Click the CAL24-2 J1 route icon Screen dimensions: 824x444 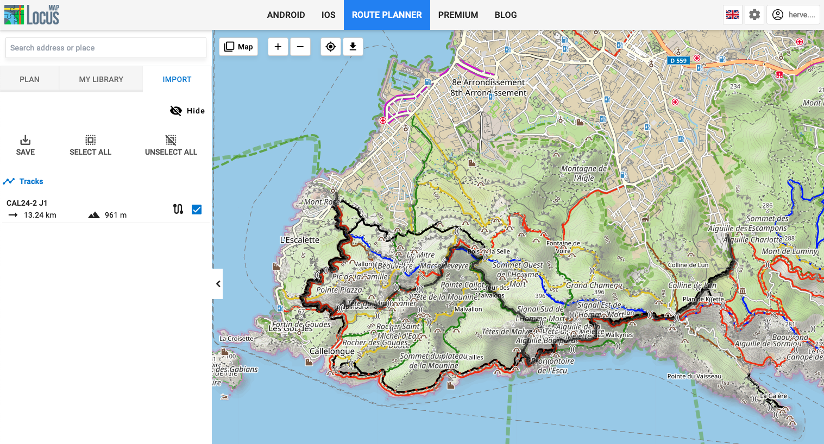coord(178,209)
